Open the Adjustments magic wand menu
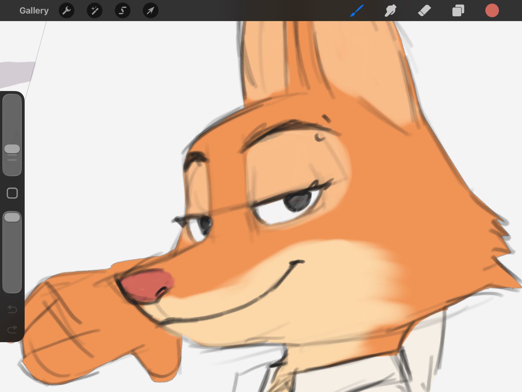Viewport: 522px width, 392px height. pyautogui.click(x=94, y=10)
